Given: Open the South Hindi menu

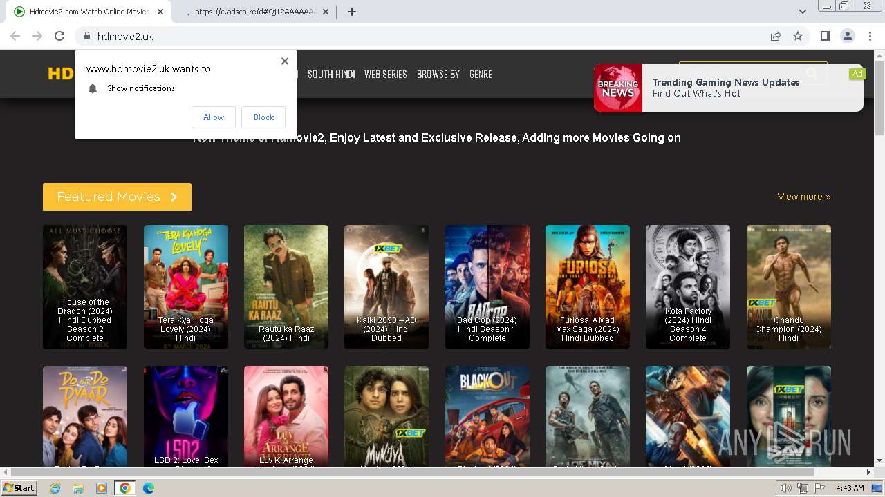Looking at the screenshot, I should pyautogui.click(x=331, y=74).
